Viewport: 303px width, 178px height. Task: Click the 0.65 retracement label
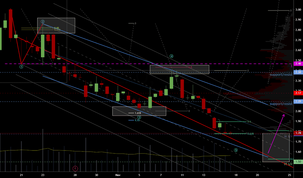[57, 28]
